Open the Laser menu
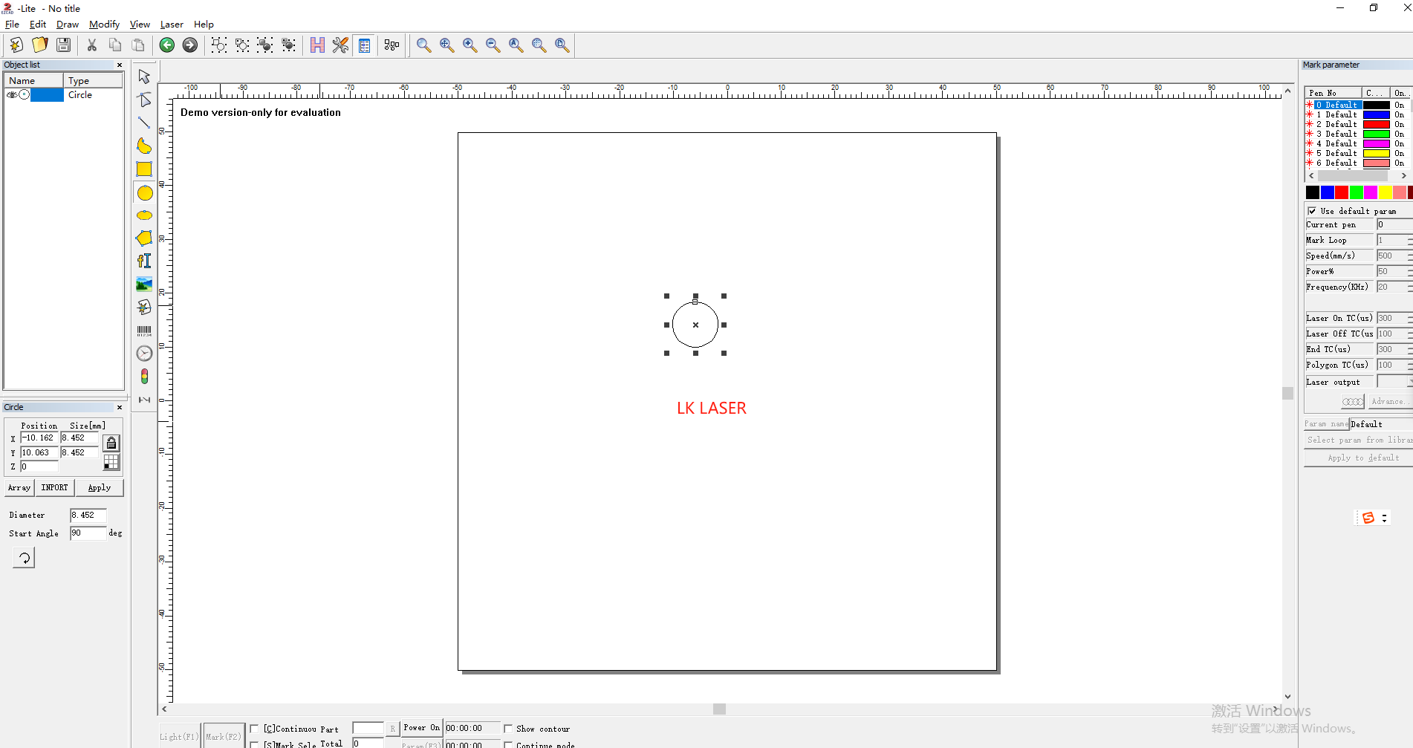Image resolution: width=1413 pixels, height=748 pixels. pyautogui.click(x=172, y=25)
